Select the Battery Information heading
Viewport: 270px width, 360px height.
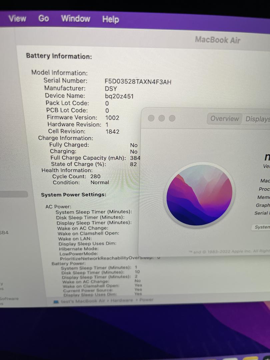tap(59, 56)
